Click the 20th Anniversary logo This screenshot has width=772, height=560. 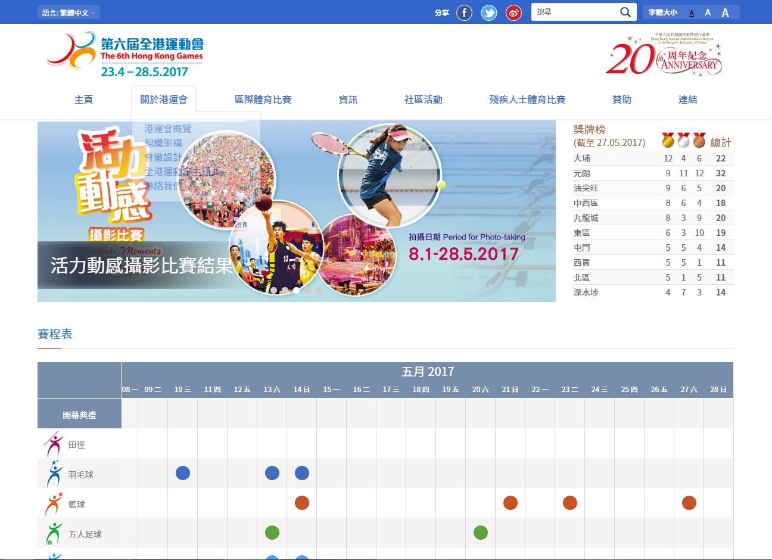(x=664, y=55)
